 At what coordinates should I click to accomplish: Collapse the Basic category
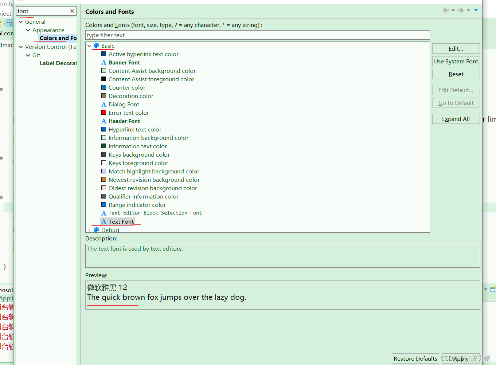tap(89, 46)
